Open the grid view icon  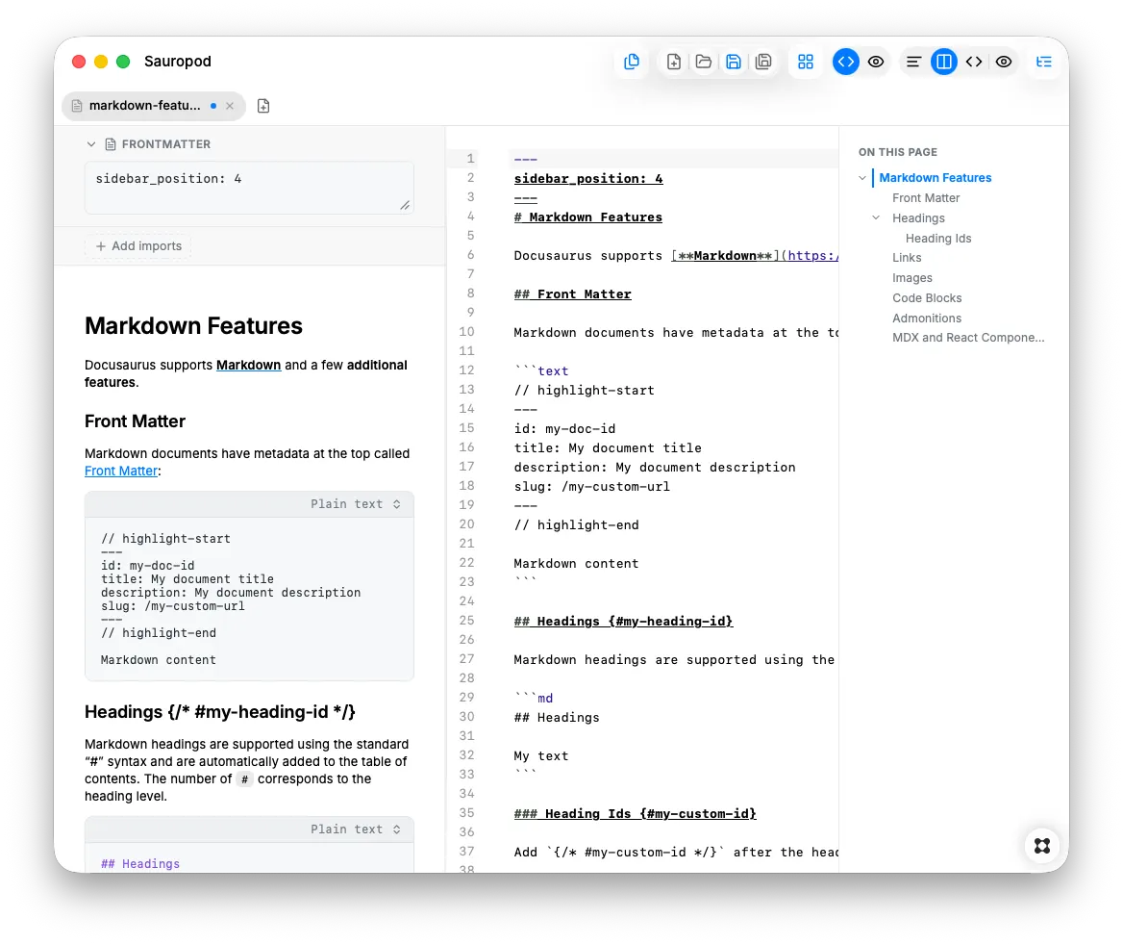[x=806, y=62]
